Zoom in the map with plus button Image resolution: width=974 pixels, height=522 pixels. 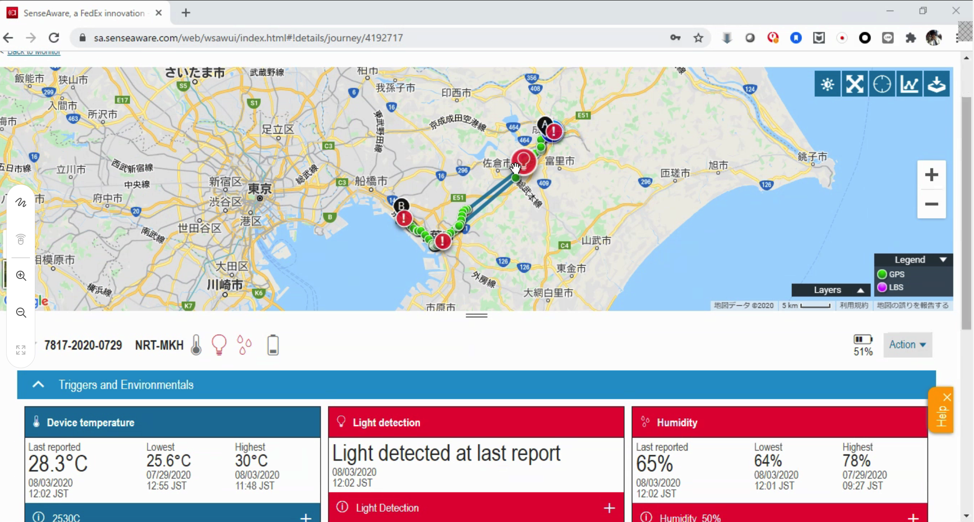click(932, 175)
